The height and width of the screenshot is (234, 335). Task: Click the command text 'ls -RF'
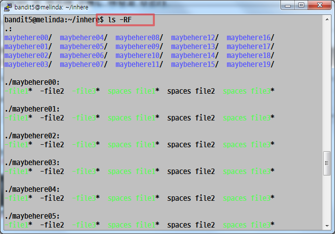(x=120, y=20)
